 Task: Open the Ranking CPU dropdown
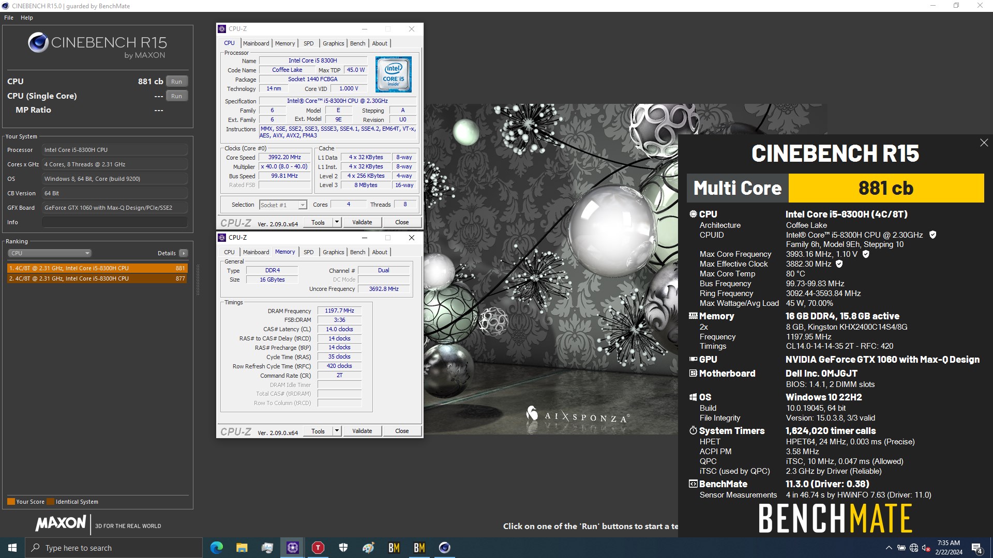tap(50, 253)
